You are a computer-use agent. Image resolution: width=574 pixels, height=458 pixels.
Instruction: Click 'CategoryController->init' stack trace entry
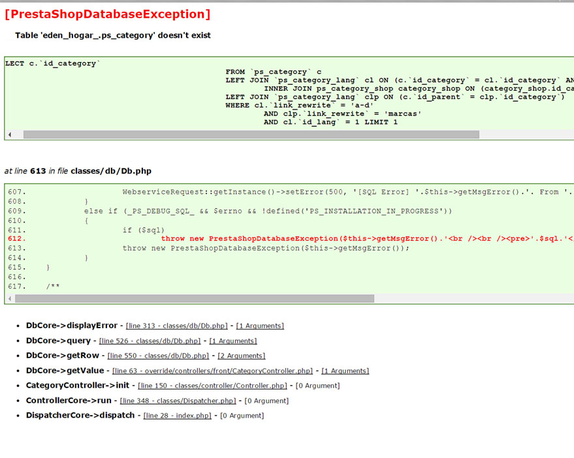coord(78,386)
